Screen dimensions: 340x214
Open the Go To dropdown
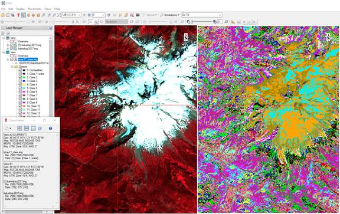(x=202, y=15)
